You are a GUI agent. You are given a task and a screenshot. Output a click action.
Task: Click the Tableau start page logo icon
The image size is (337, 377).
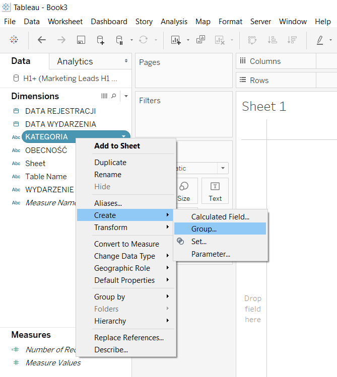point(14,40)
